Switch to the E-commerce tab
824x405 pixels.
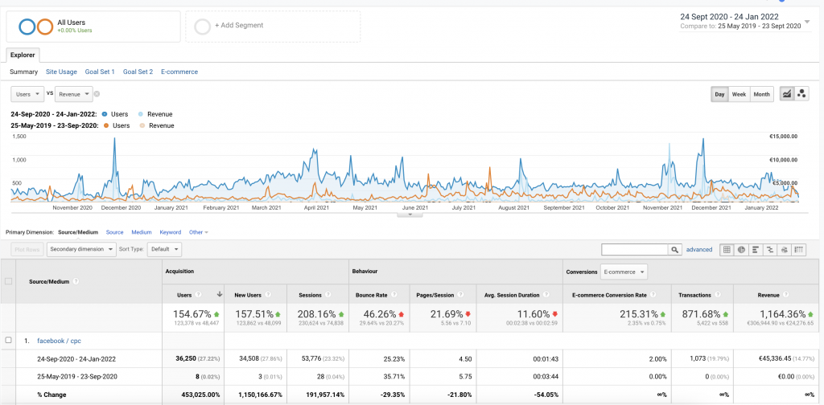coord(179,72)
